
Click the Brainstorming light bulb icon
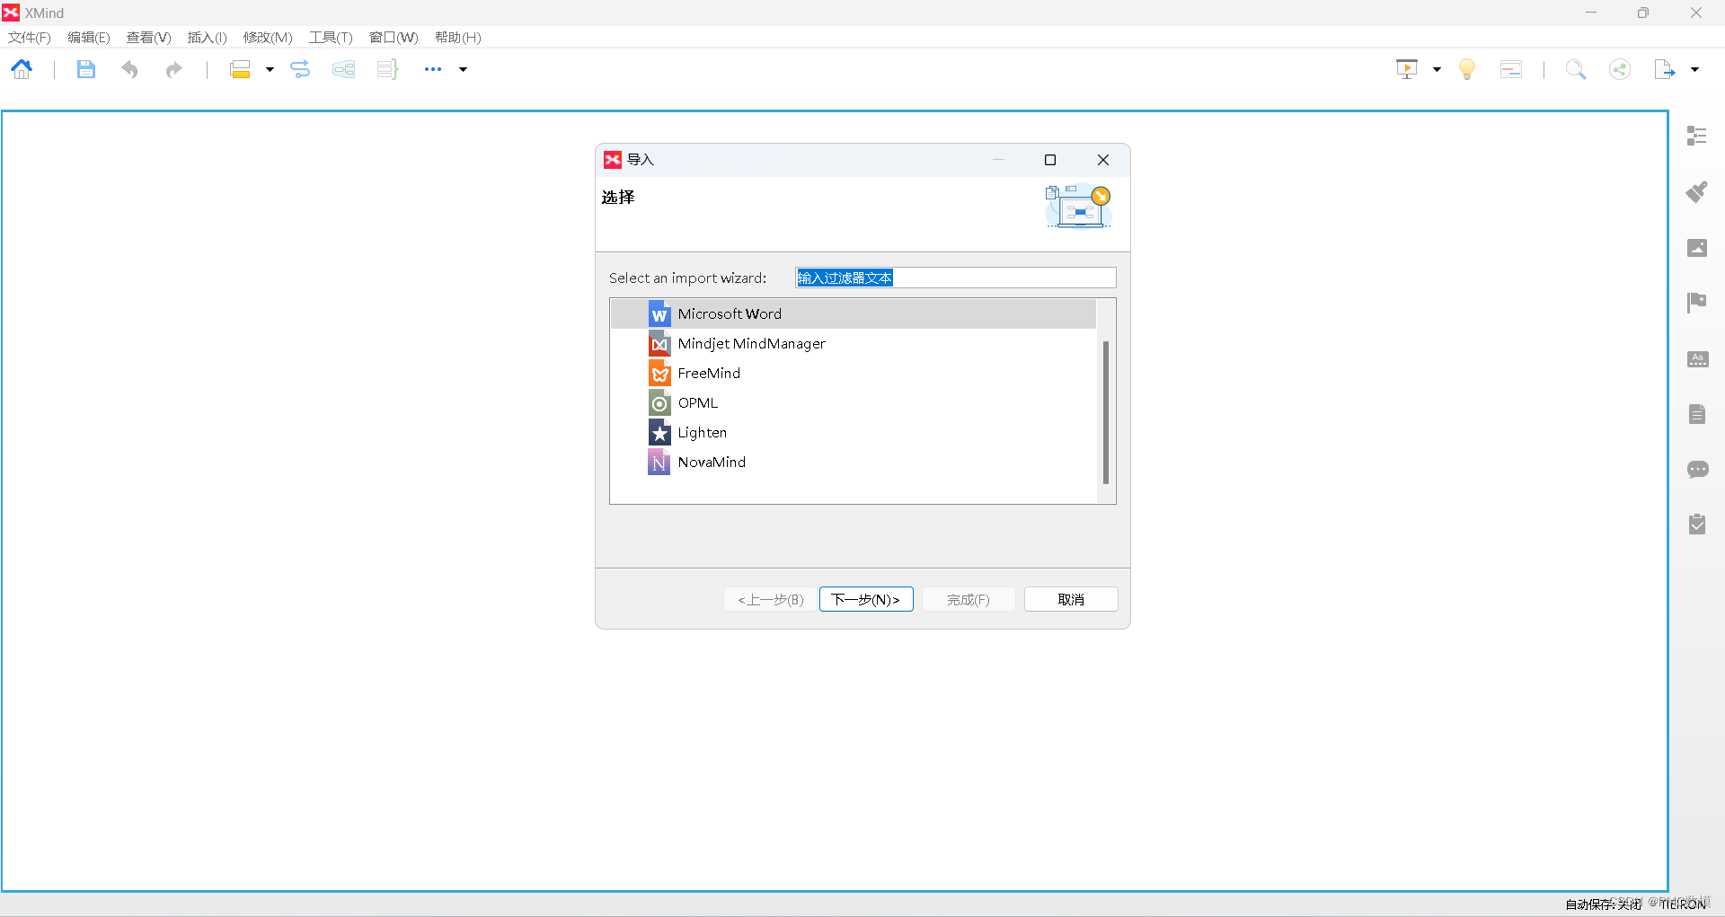1467,69
